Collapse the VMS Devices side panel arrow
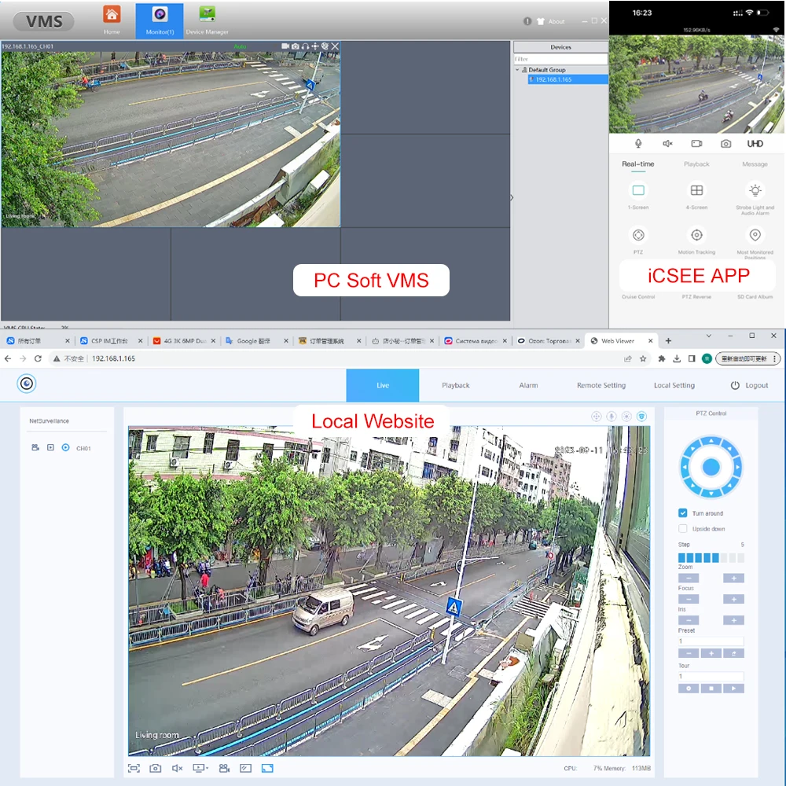Viewport: 786px width, 786px height. coord(512,197)
